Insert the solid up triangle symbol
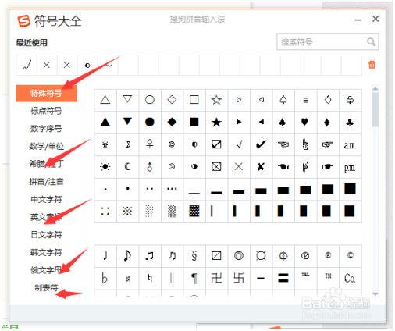Screen dimensions: 395x331 105,122
